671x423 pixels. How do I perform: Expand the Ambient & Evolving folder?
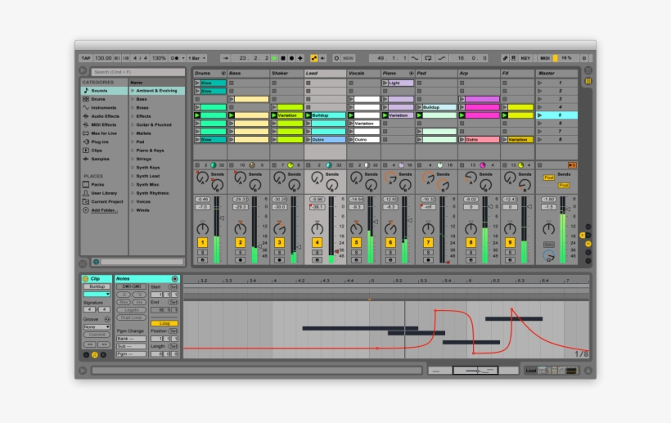click(x=133, y=91)
